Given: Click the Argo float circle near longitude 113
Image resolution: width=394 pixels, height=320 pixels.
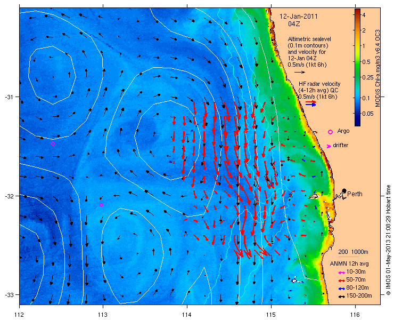Looking at the screenshot, I should [x=101, y=205].
